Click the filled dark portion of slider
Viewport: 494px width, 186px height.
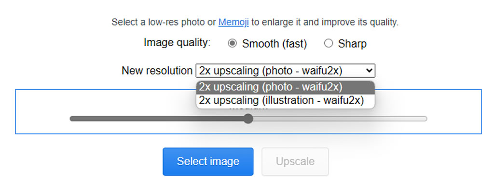click(158, 119)
